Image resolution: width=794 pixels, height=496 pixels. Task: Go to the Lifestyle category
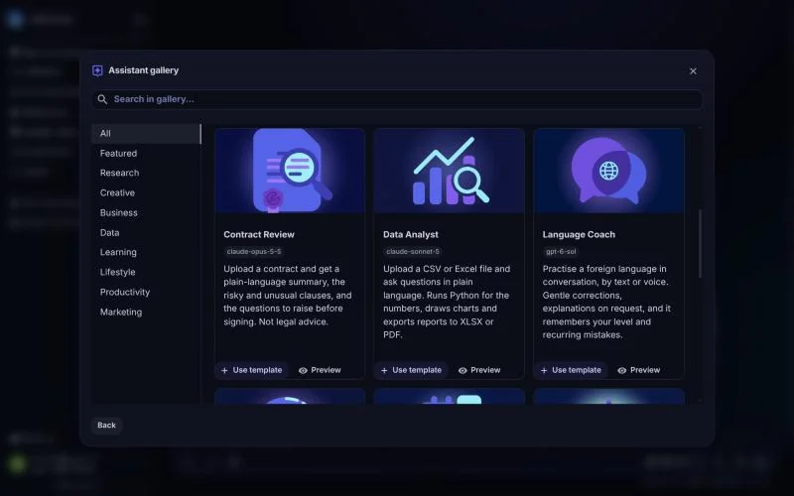(146, 272)
